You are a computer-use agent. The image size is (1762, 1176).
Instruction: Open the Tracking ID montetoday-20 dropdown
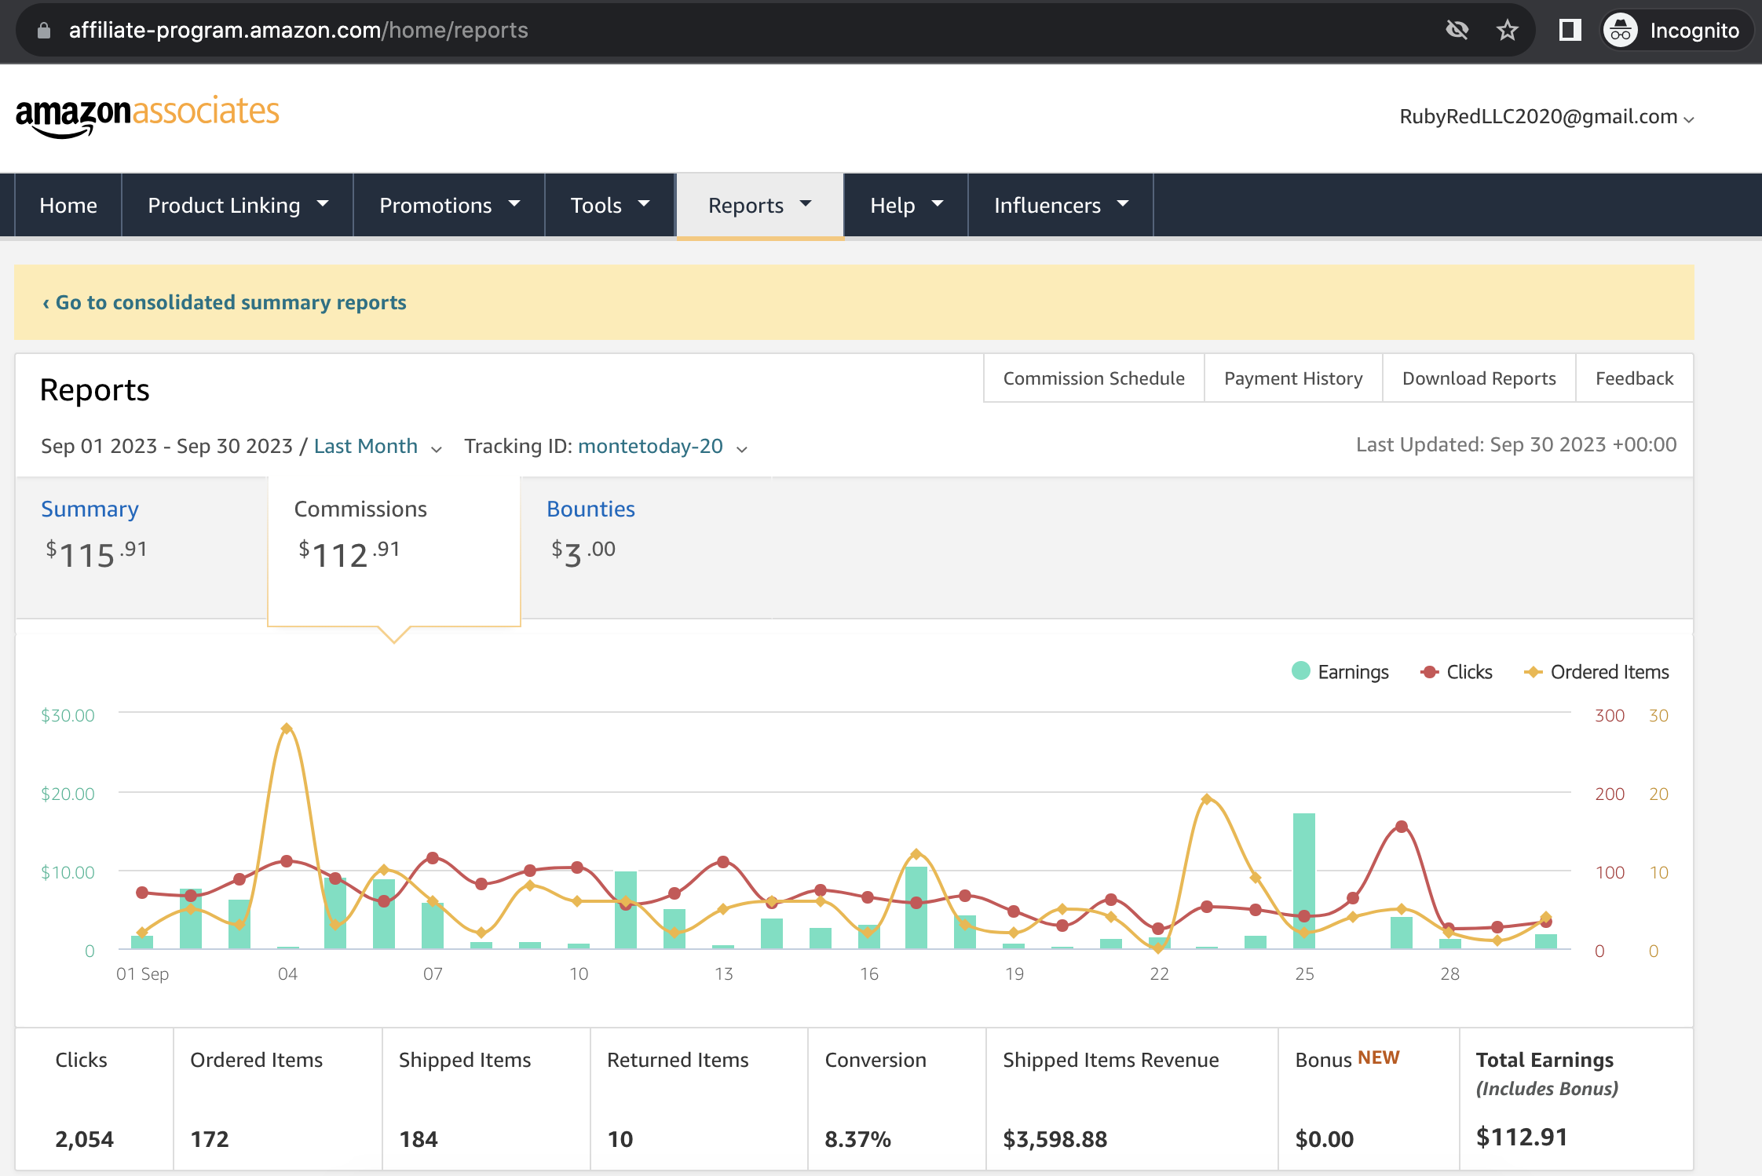click(x=663, y=447)
